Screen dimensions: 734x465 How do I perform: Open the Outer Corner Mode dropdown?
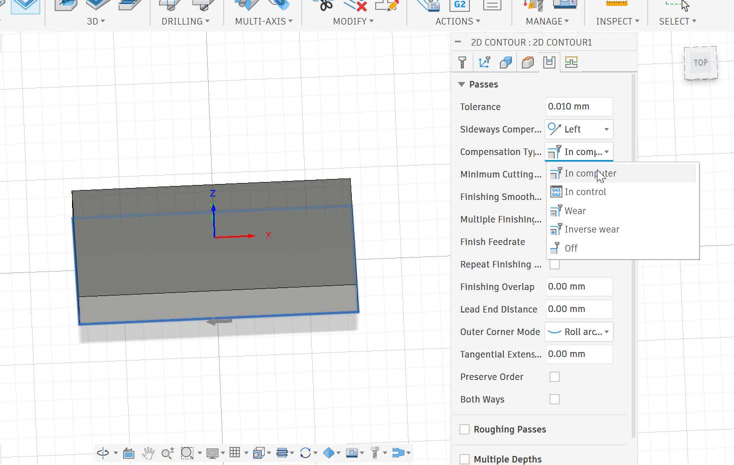[x=579, y=331]
